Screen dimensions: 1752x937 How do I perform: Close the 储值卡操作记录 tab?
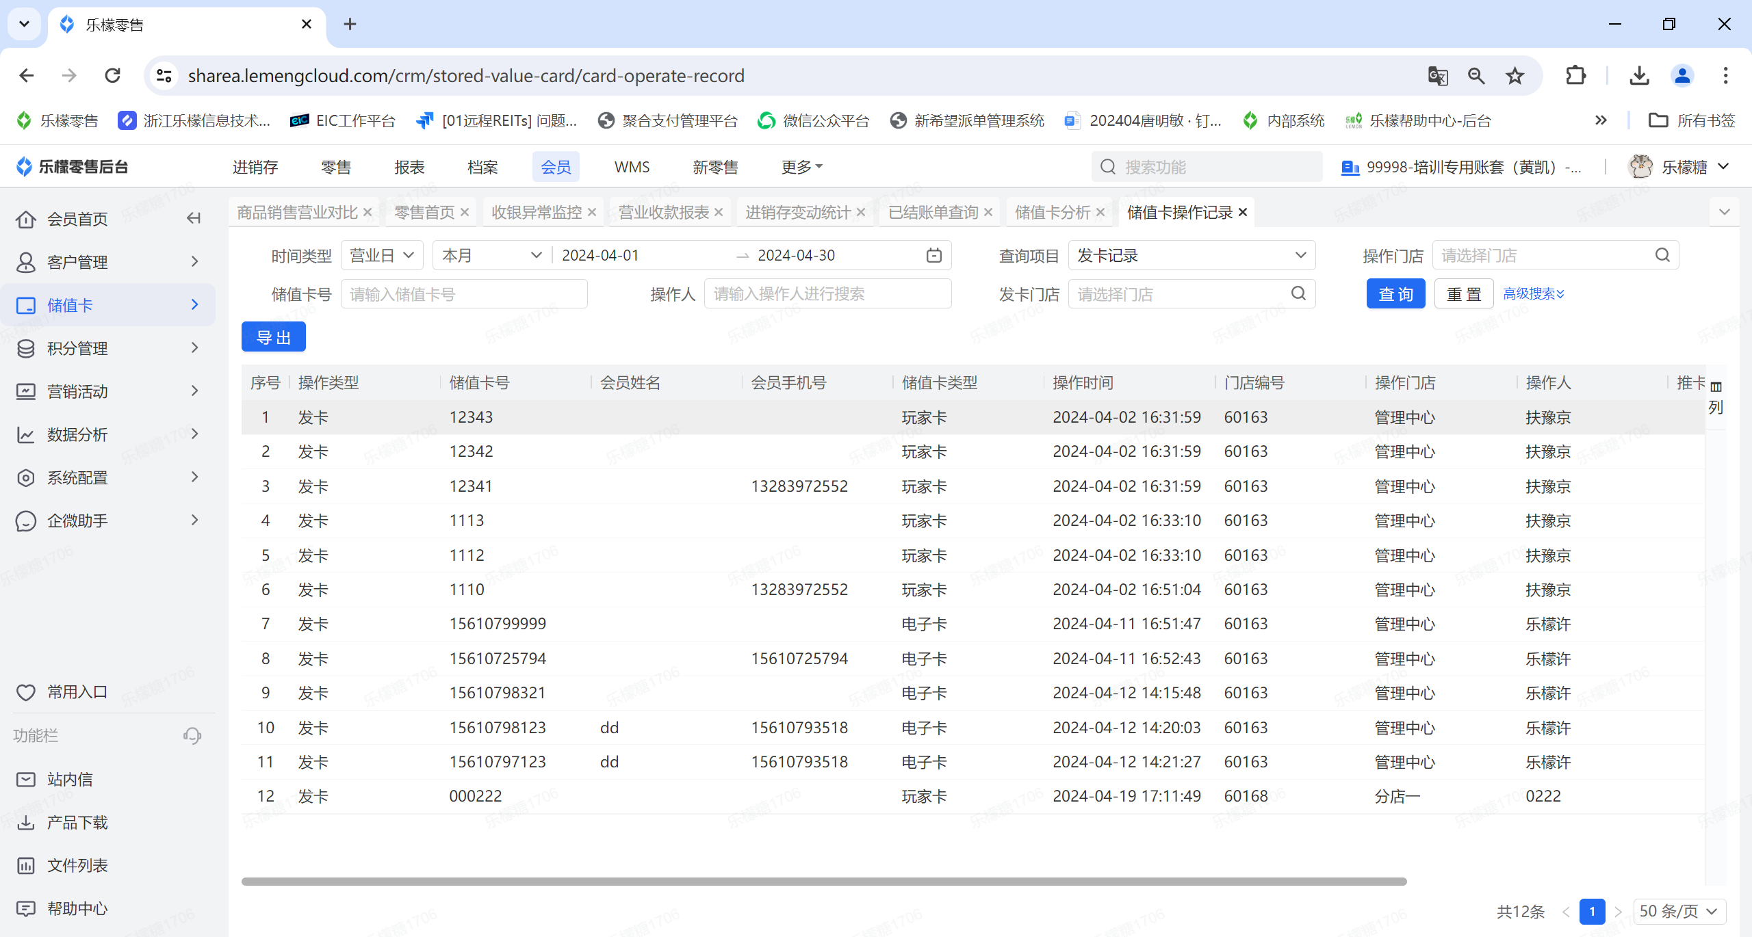[1243, 212]
